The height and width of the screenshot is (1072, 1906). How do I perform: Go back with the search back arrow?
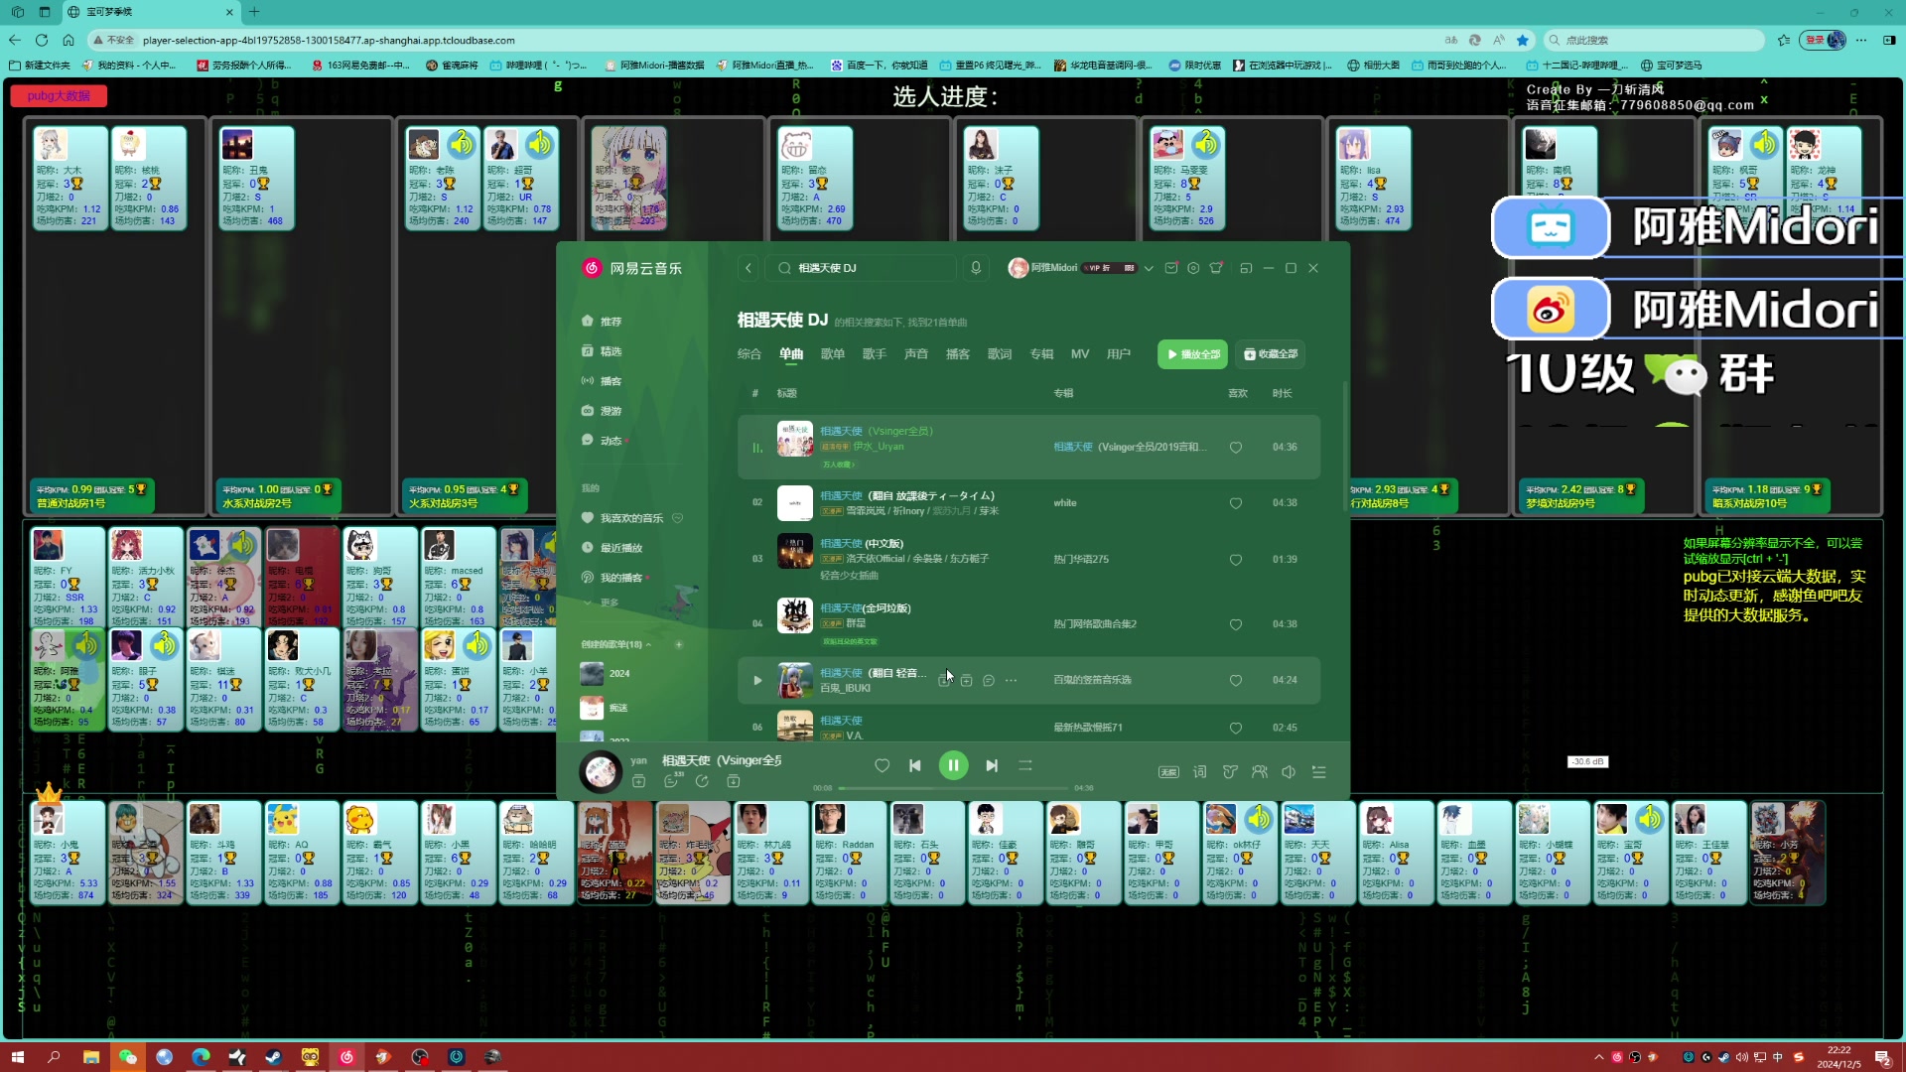(x=749, y=268)
